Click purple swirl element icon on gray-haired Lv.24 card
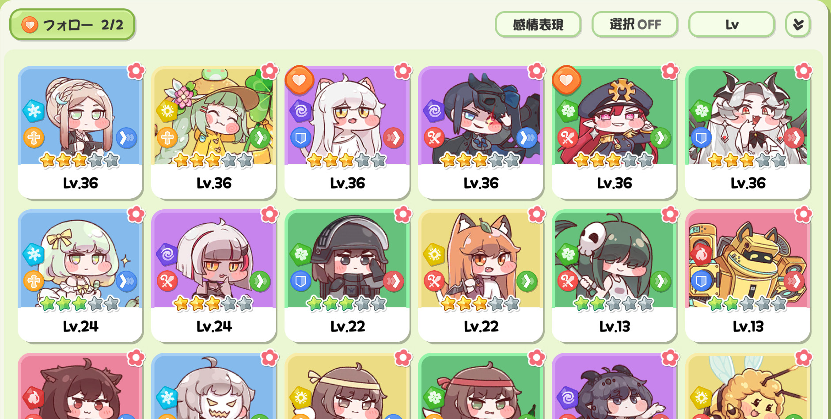Viewport: 831px width, 419px height. (167, 254)
